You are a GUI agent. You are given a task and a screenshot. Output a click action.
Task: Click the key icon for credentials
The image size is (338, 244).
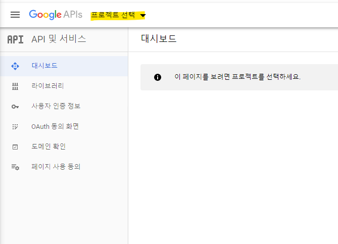(x=15, y=107)
